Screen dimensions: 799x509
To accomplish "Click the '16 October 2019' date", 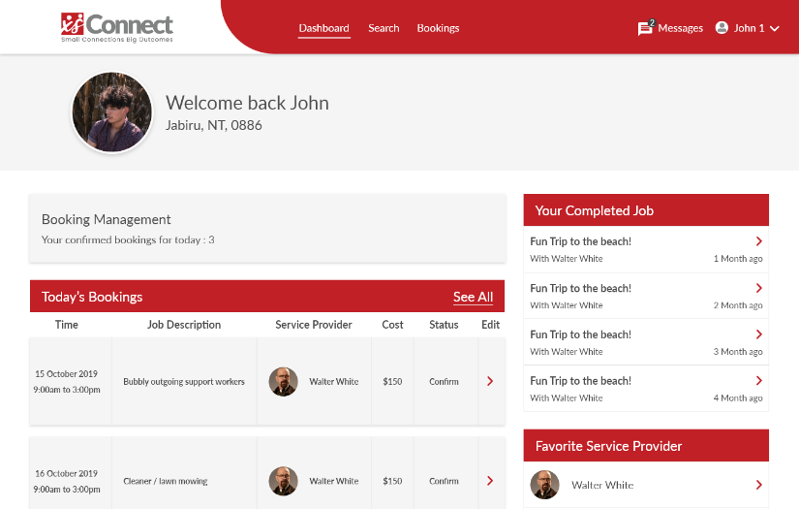I will pyautogui.click(x=66, y=473).
